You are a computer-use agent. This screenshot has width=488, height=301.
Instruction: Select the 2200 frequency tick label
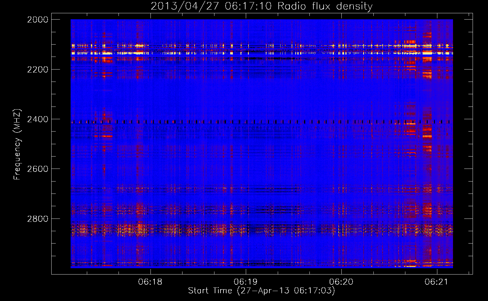(38, 70)
